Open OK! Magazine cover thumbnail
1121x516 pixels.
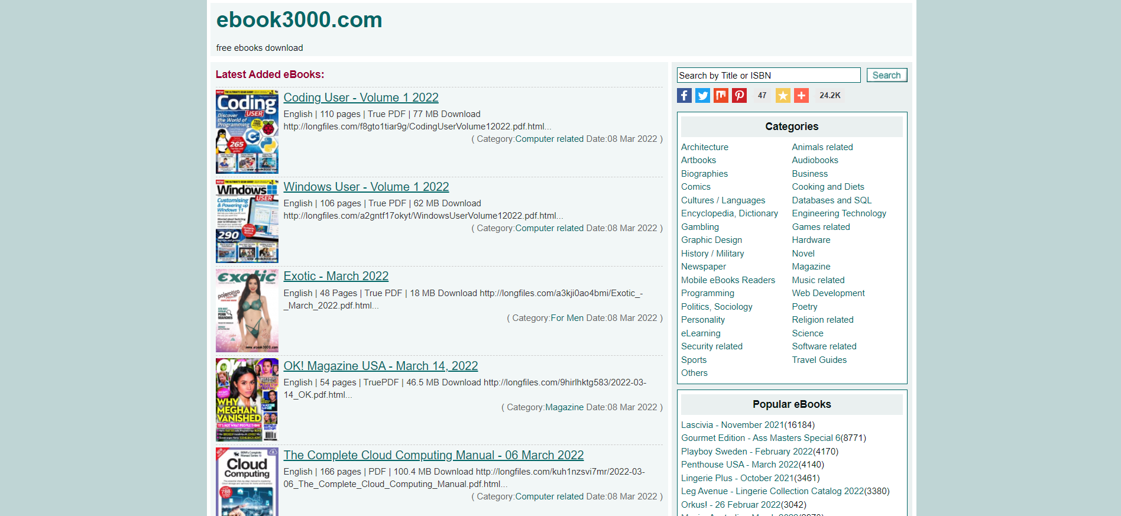pyautogui.click(x=247, y=400)
